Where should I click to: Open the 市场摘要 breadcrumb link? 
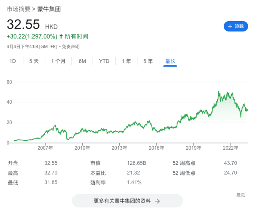pyautogui.click(x=19, y=9)
